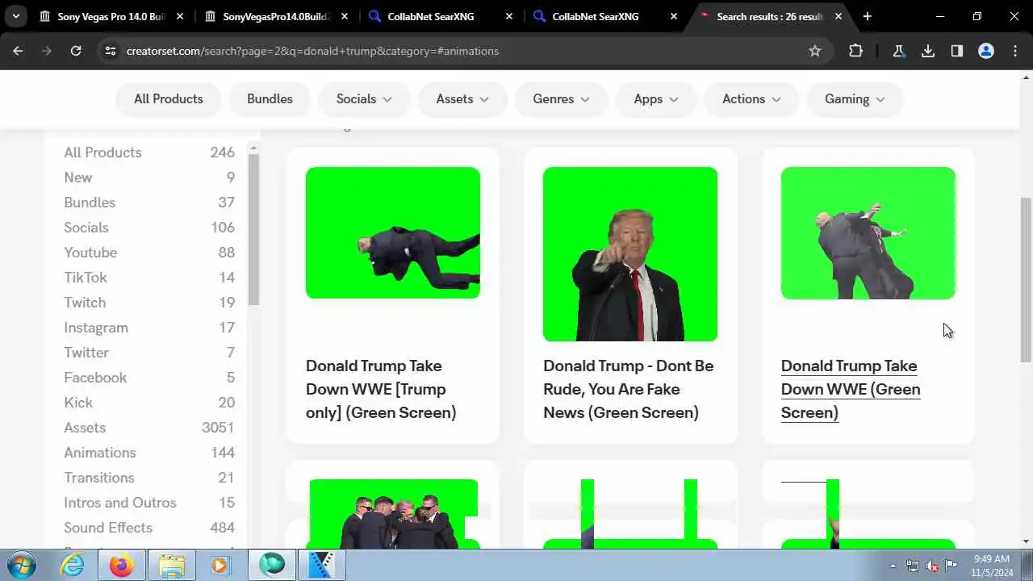
Task: Switch to the second CollabNet SearXNG tab
Action: pyautogui.click(x=605, y=16)
